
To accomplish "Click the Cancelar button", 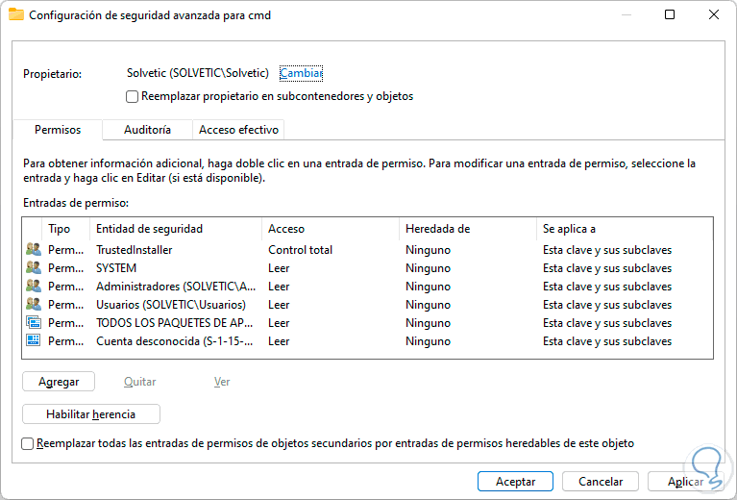I will click(600, 481).
